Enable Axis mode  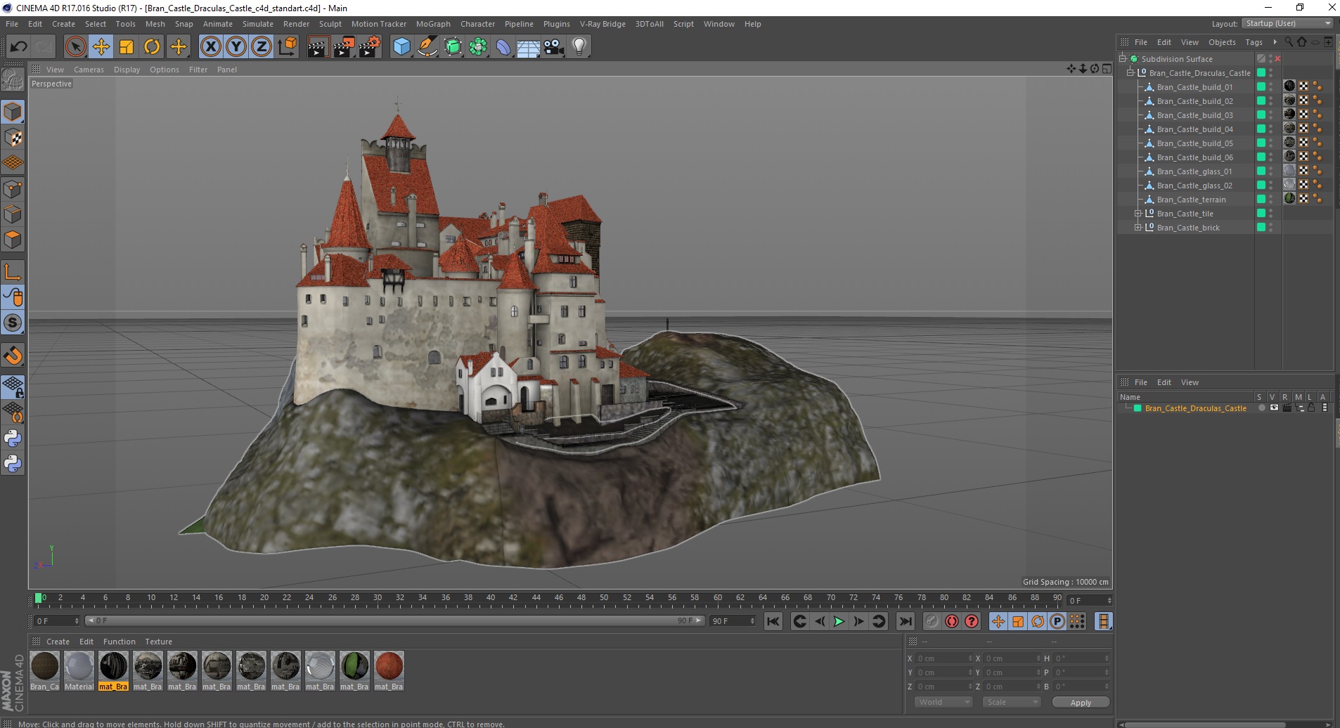(x=13, y=272)
